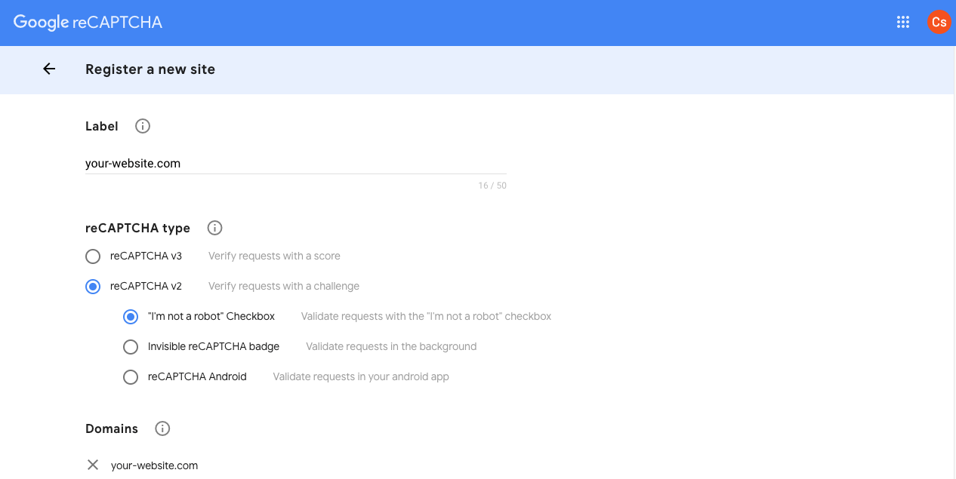
Task: Select reCAPTCHA Android verification
Action: pyautogui.click(x=130, y=376)
